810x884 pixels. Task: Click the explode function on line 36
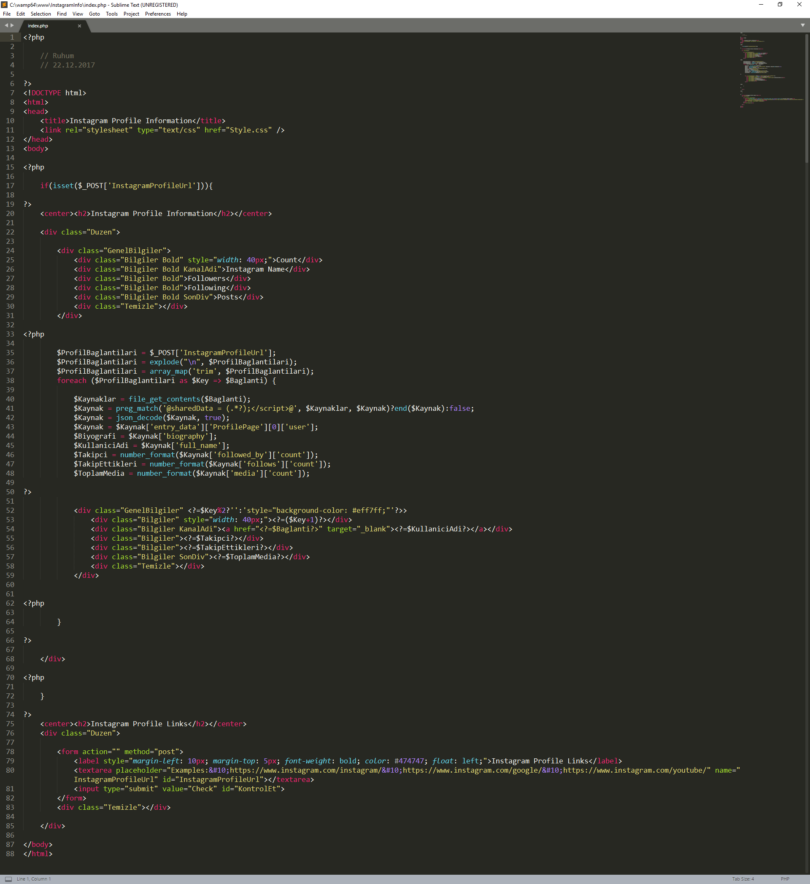tap(165, 362)
